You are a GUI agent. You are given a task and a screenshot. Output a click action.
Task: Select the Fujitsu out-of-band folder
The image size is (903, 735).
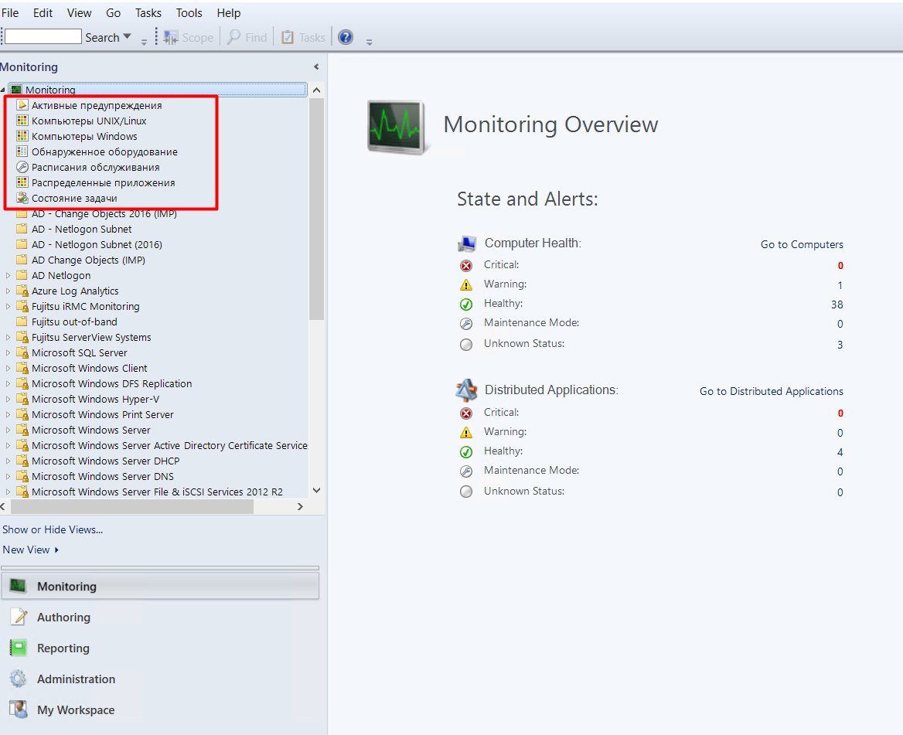74,322
